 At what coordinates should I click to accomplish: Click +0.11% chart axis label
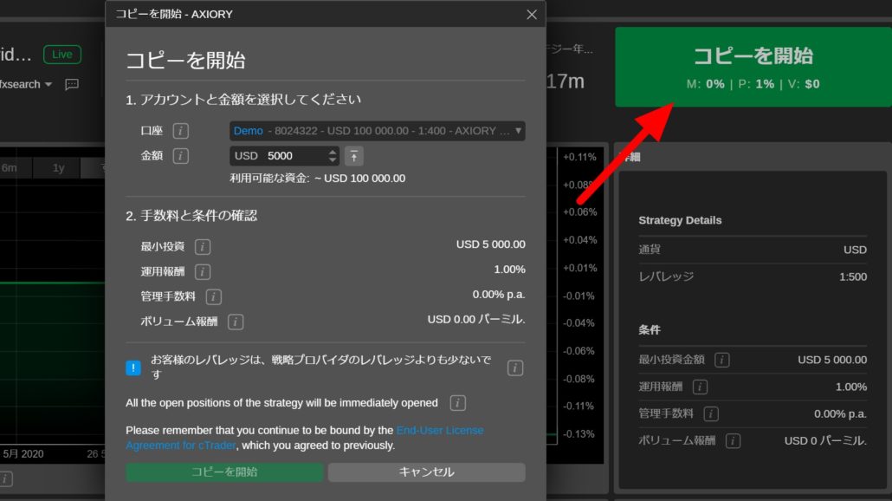[x=579, y=157]
